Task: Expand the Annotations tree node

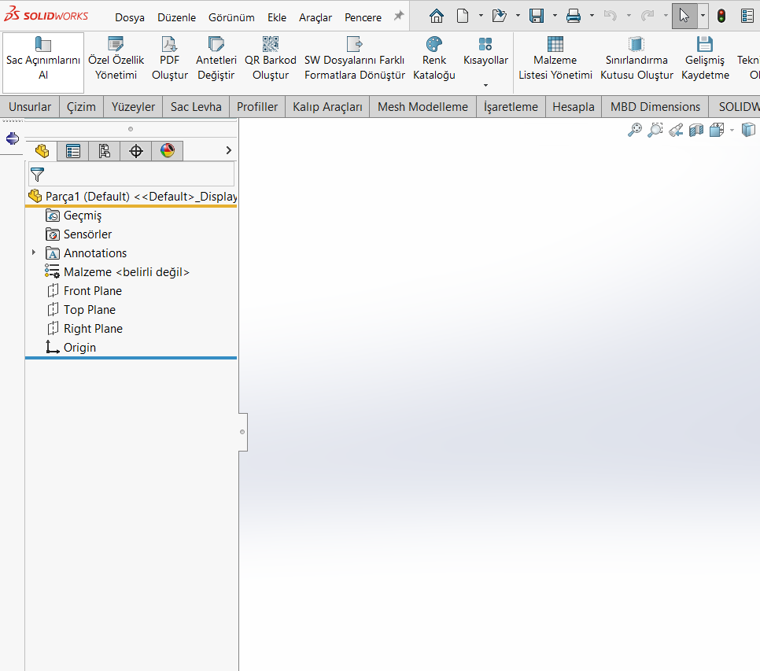Action: point(34,253)
